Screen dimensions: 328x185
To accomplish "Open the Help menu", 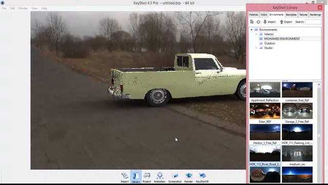I will click(x=44, y=8).
